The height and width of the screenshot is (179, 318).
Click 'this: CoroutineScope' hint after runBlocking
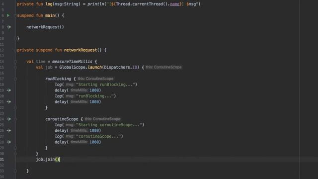95,79
